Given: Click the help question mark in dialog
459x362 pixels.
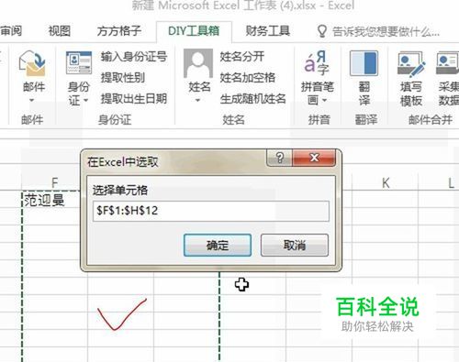Looking at the screenshot, I should 280,158.
